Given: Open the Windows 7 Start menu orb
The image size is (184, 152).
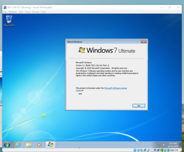Looking at the screenshot, I should point(7,145).
